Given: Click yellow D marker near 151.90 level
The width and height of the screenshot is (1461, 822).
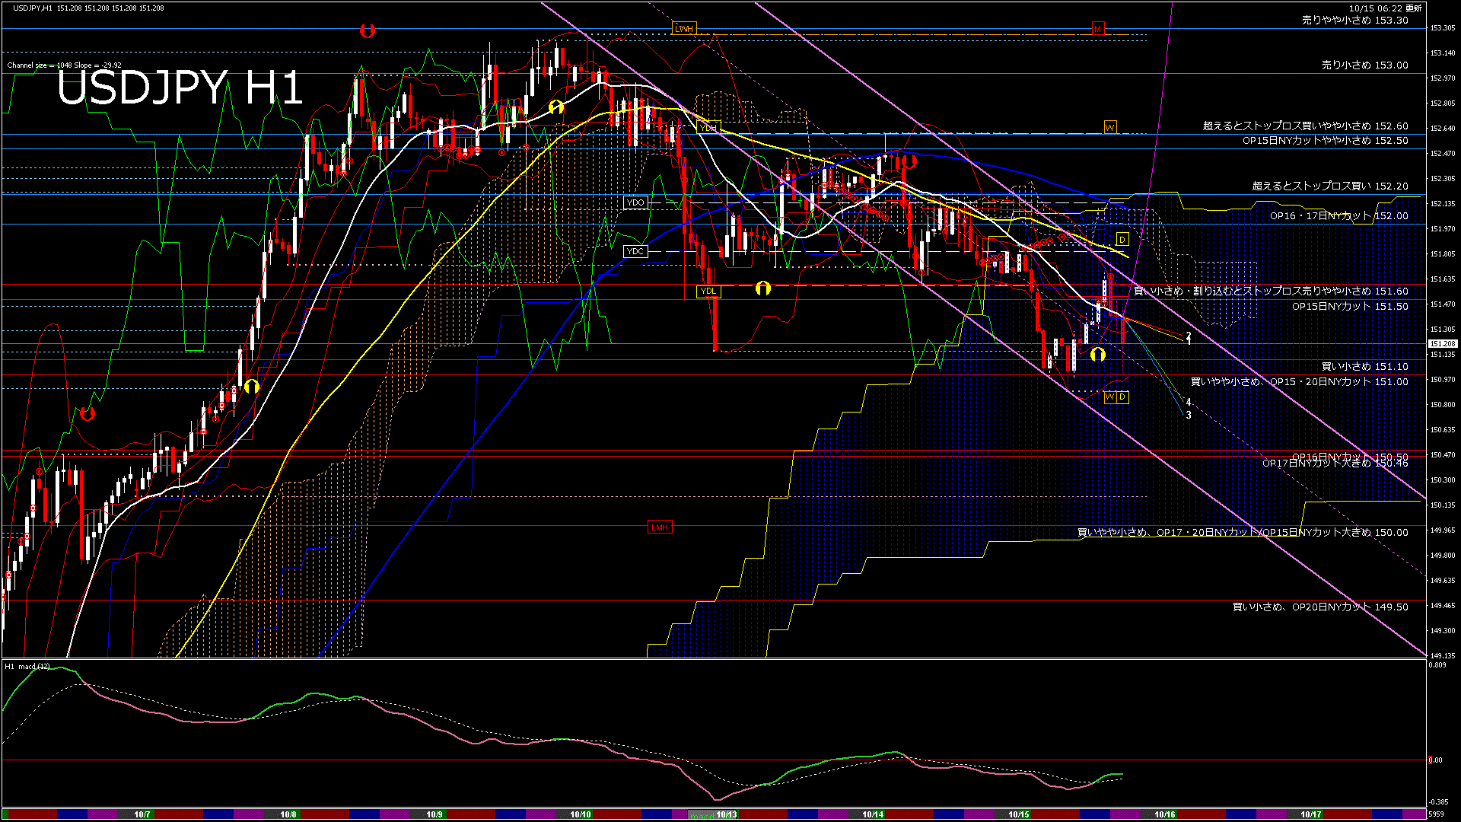Looking at the screenshot, I should [1122, 240].
